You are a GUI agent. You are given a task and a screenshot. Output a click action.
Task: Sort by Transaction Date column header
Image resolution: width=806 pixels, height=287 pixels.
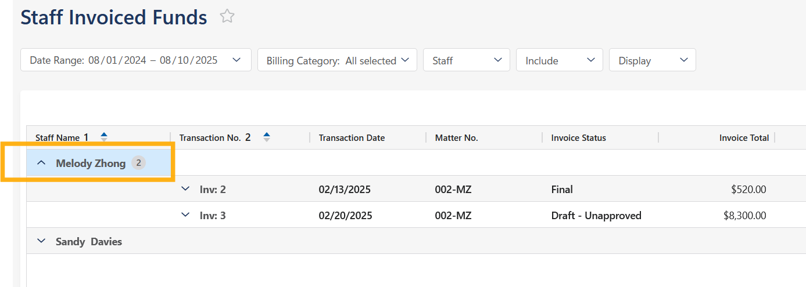[x=352, y=138]
